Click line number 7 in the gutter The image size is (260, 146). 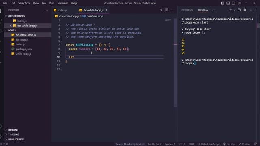[59, 45]
